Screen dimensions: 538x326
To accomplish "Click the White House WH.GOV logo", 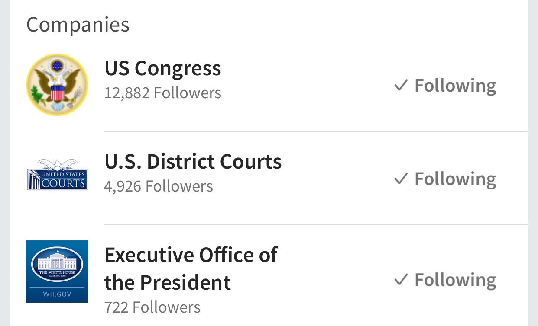I will pos(57,272).
